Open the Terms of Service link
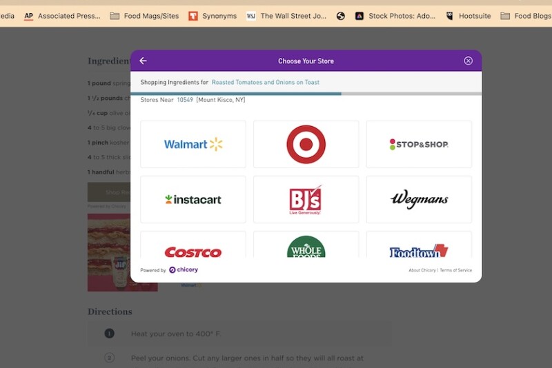Viewport: 552px width, 368px height. click(x=455, y=270)
